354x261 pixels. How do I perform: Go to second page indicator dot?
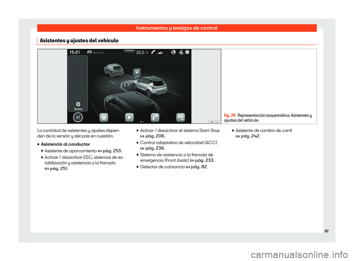[143, 122]
